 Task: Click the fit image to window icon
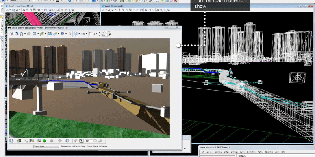[82, 141]
